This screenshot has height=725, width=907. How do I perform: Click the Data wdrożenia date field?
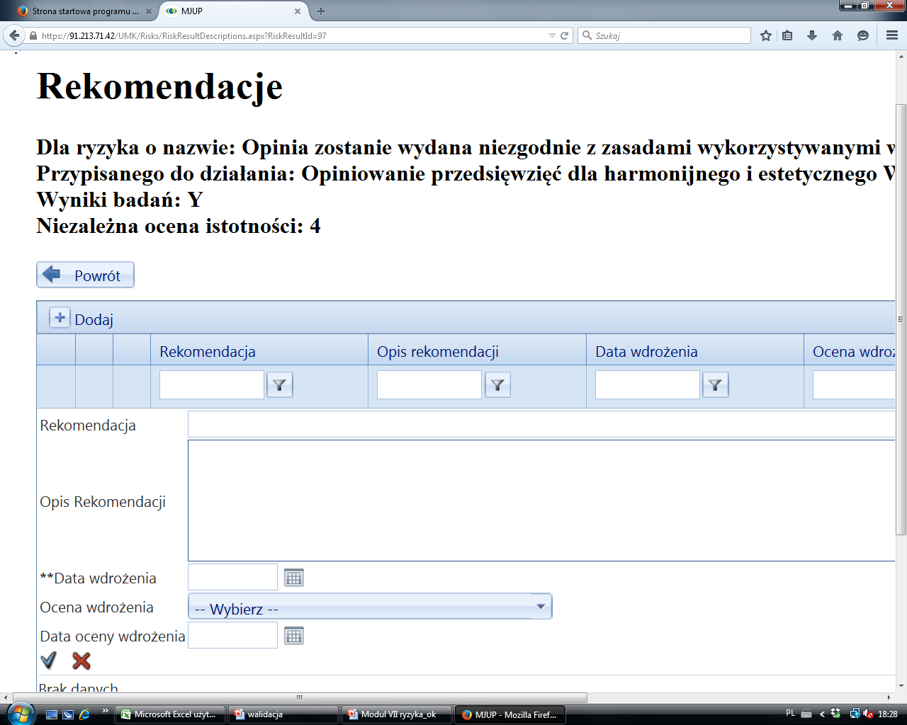point(232,577)
